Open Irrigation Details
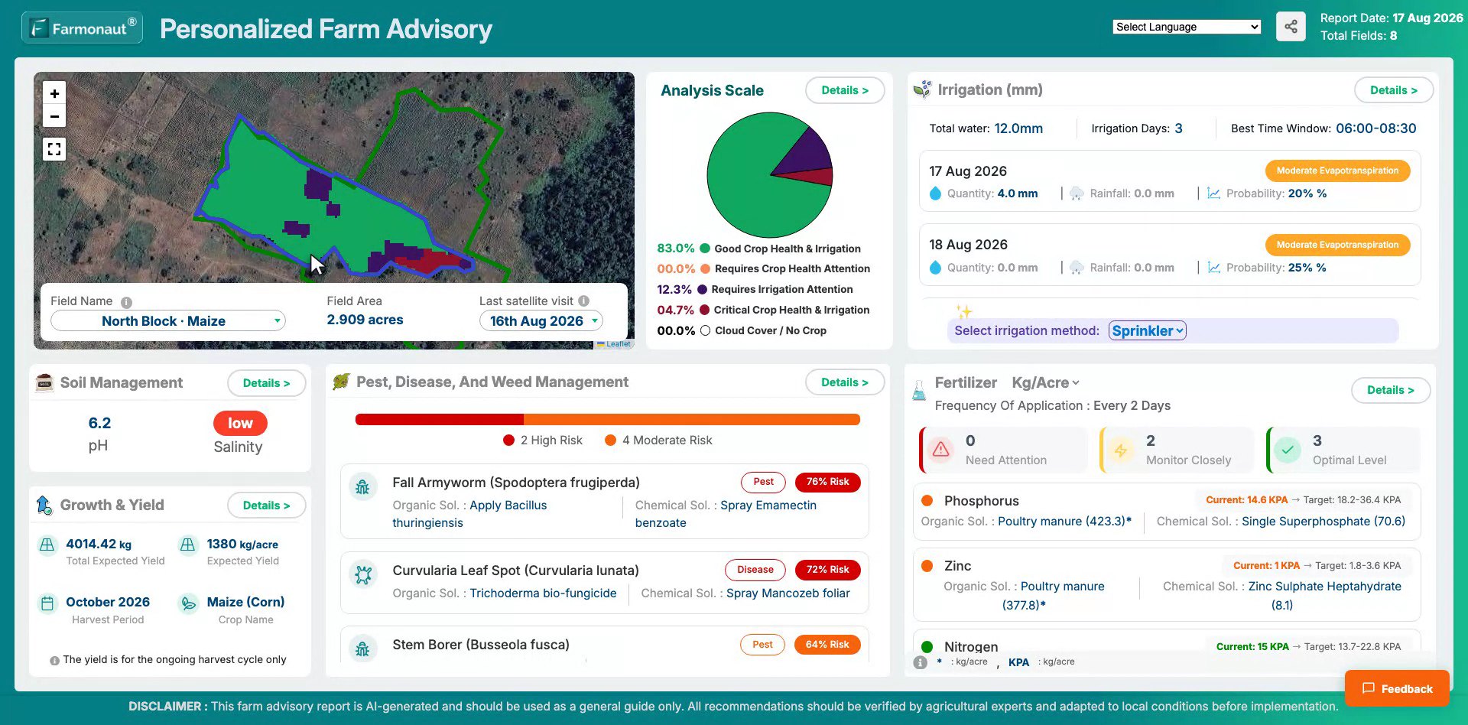Screen dimensions: 1468x725 click(1394, 90)
